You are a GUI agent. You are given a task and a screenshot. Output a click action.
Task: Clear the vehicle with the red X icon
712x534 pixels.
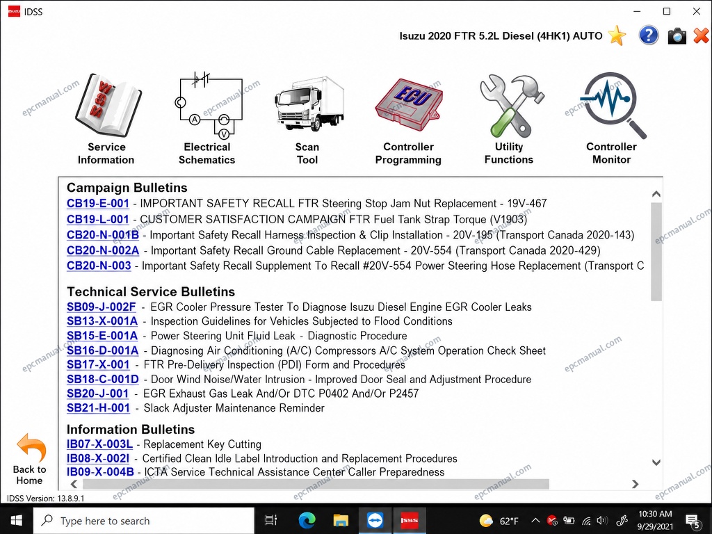click(x=701, y=35)
